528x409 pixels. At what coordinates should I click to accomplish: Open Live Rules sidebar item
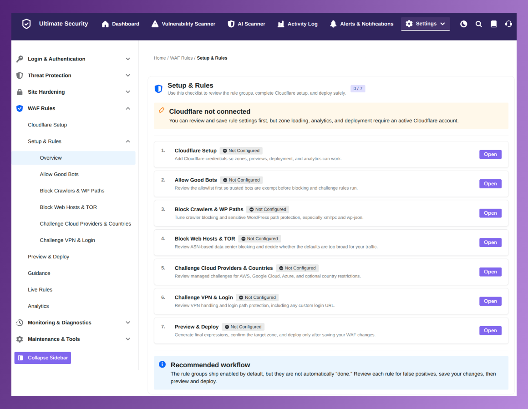coord(40,290)
